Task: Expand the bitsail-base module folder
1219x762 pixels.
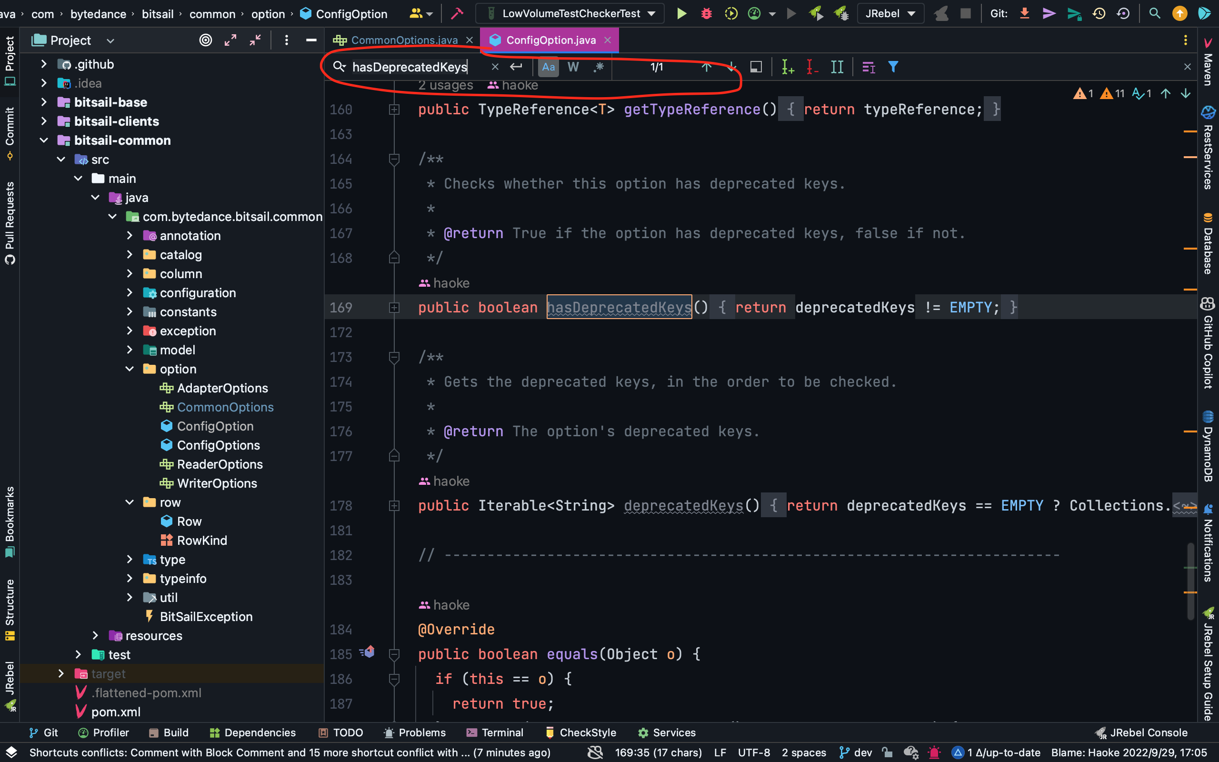Action: [x=44, y=102]
